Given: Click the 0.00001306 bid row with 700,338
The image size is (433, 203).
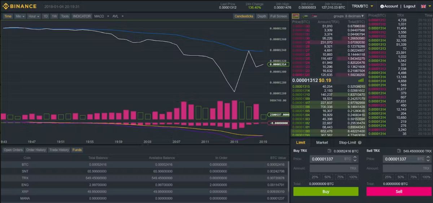Looking at the screenshot, I should (x=329, y=107).
